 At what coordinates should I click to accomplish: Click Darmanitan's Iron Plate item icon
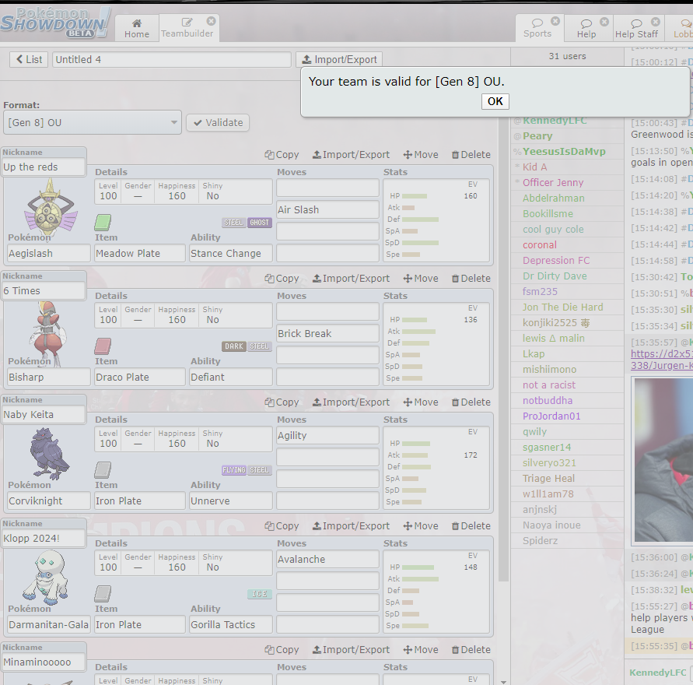(x=103, y=594)
